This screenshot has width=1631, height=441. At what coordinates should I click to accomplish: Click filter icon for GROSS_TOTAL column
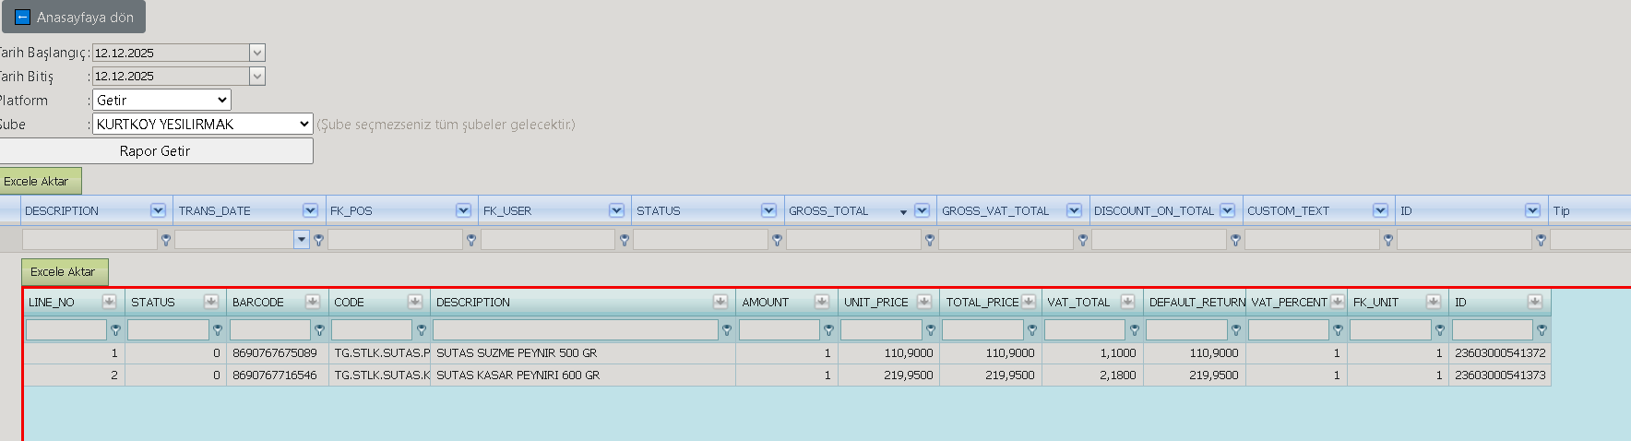pos(930,240)
